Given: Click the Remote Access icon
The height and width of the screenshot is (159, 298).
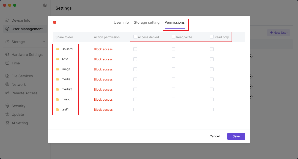Looking at the screenshot, I should tap(7, 93).
